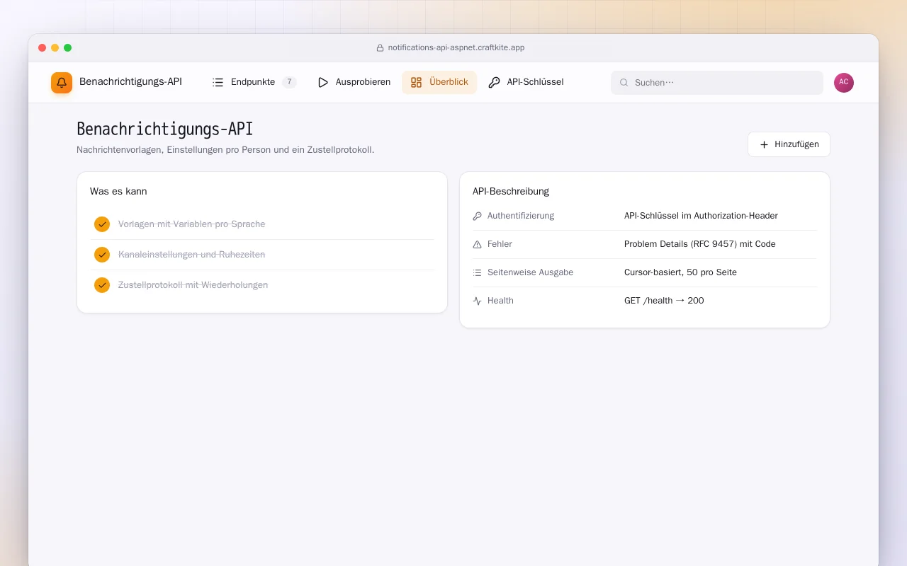Click the magnifier icon in search box
This screenshot has width=907, height=566.
point(624,83)
